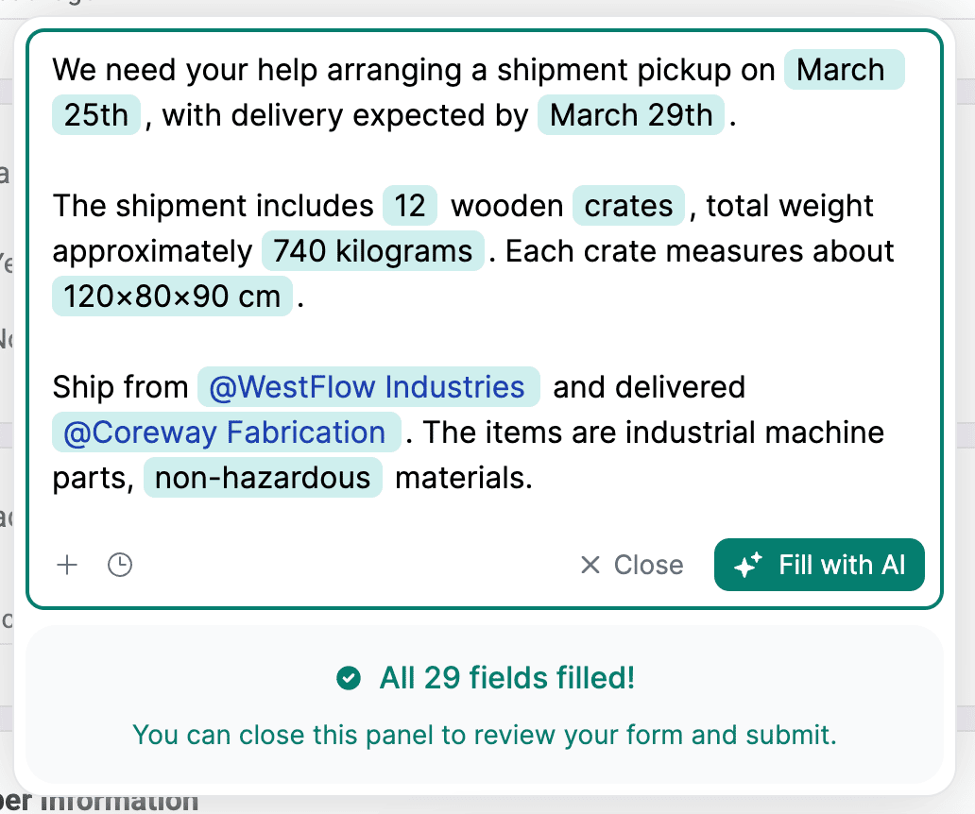
Task: Click the highlighted 740 kilograms chip
Action: 373,251
